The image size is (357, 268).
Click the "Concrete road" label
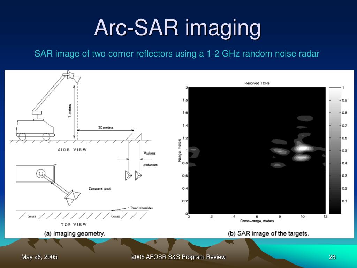pyautogui.click(x=99, y=189)
